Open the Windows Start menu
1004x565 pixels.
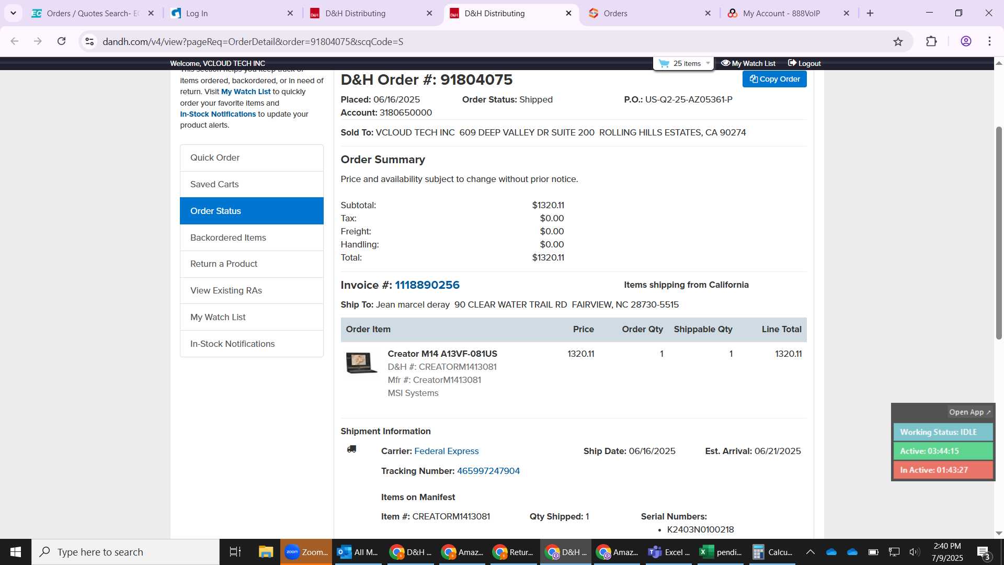point(16,552)
